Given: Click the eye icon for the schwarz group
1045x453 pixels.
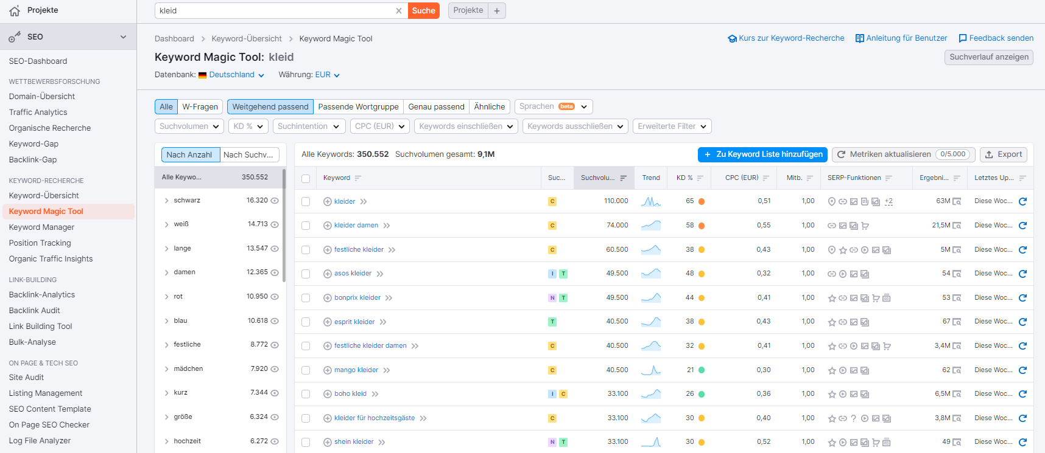Looking at the screenshot, I should [275, 201].
